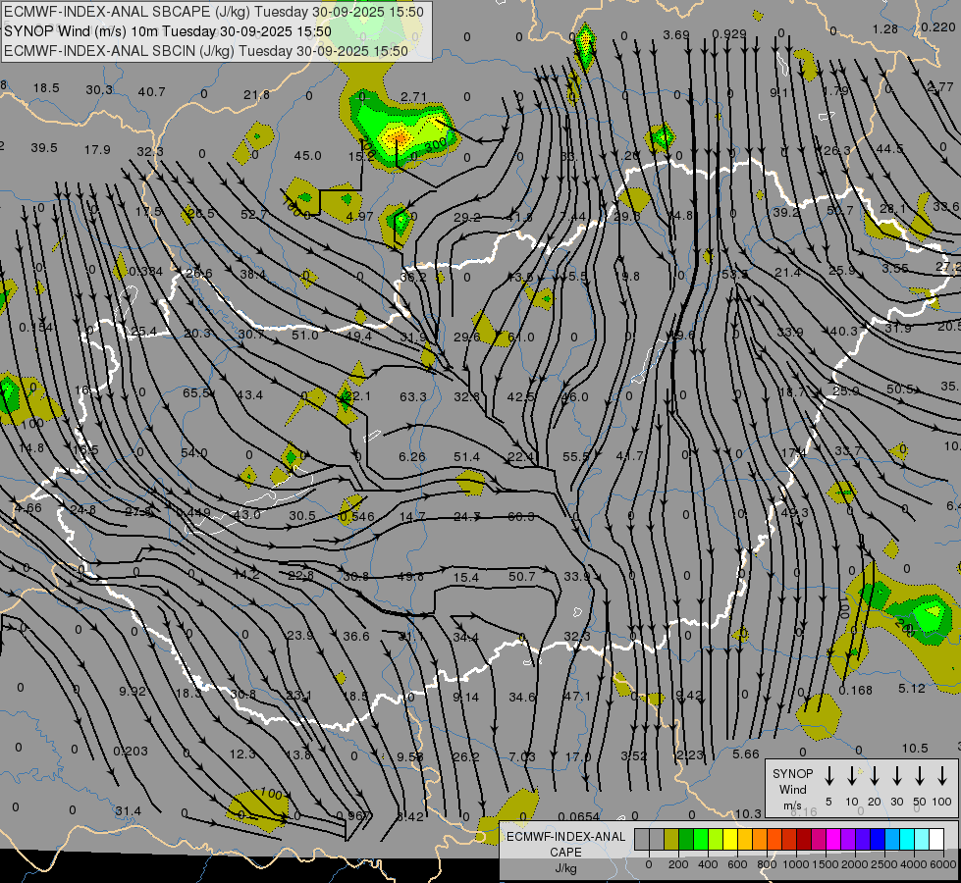Pick the dark green CAPE legend swatch
The height and width of the screenshot is (883, 961).
[x=686, y=839]
